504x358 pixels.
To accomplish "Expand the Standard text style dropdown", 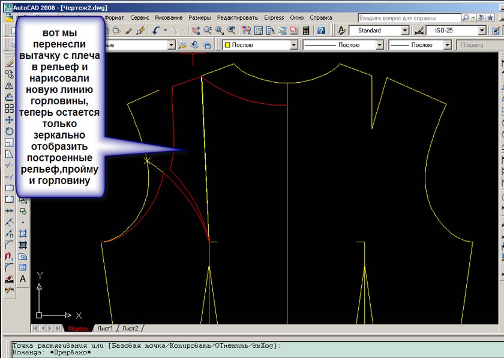I will (x=405, y=31).
